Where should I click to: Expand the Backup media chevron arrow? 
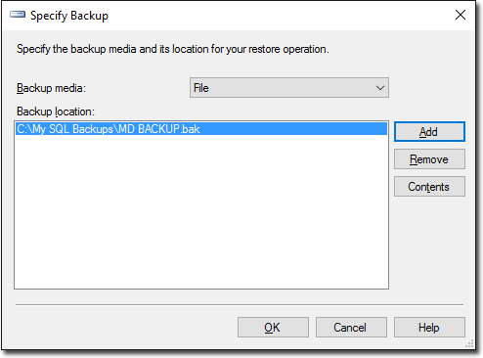click(379, 88)
